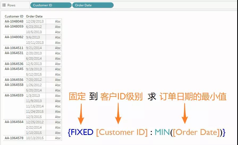Click the orange arrow below 固定
Screen dimensions: 238x145
click(81, 114)
